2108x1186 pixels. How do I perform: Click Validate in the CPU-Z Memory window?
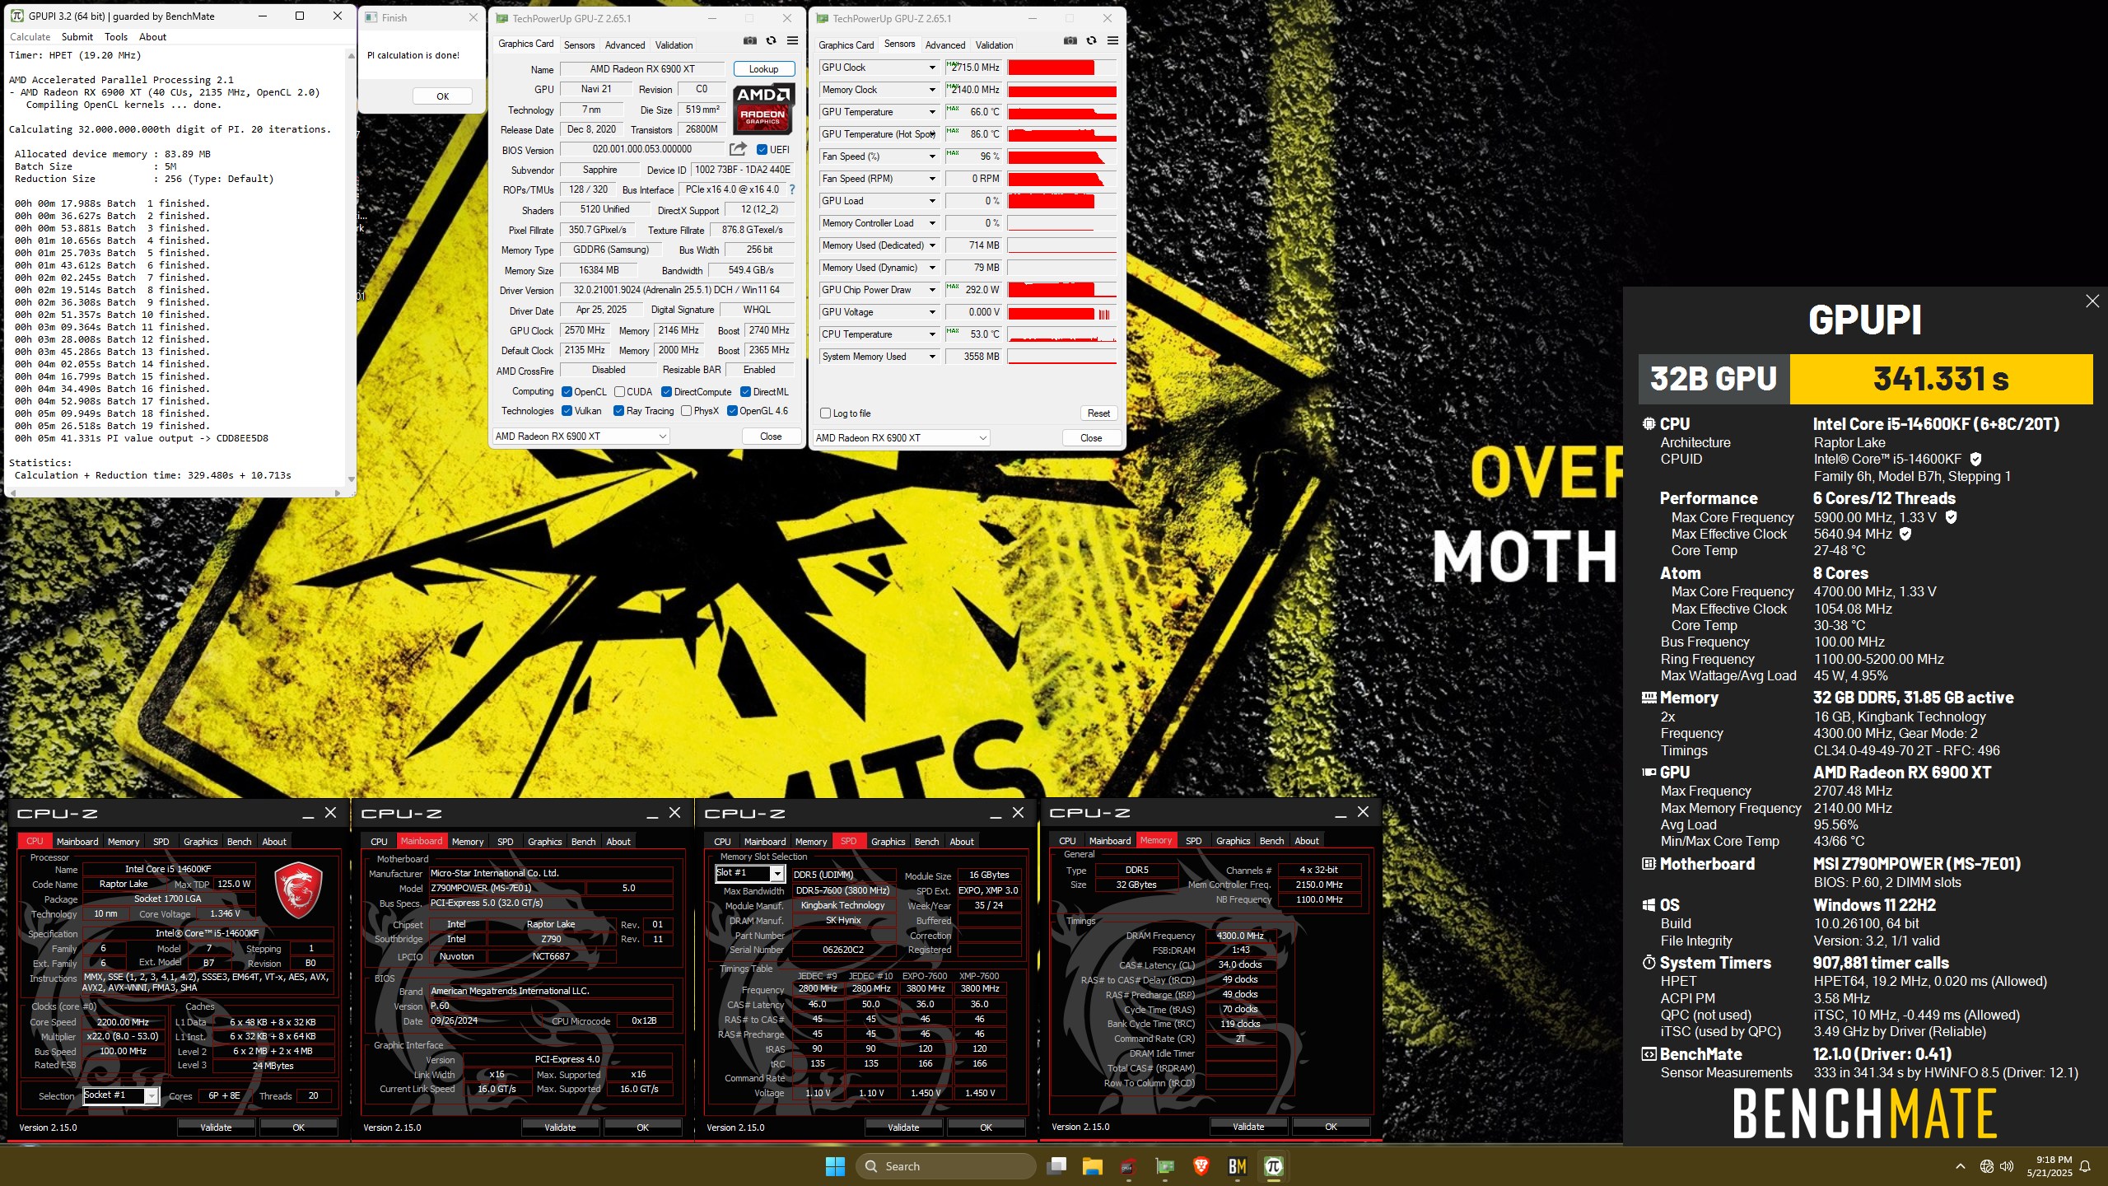(1248, 1127)
